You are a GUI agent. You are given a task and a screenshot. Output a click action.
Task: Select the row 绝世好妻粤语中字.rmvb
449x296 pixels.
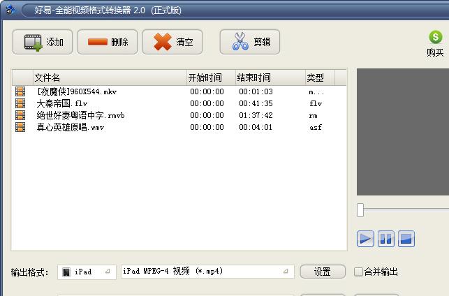tap(80, 115)
